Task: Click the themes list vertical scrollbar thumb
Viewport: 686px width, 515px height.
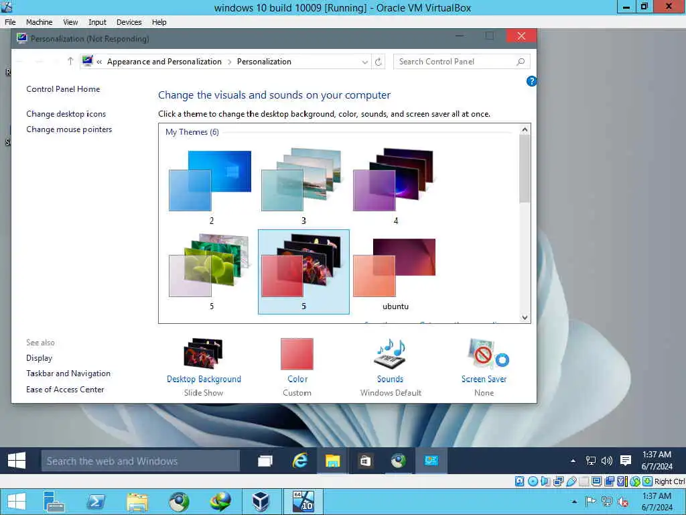Action: (x=525, y=168)
